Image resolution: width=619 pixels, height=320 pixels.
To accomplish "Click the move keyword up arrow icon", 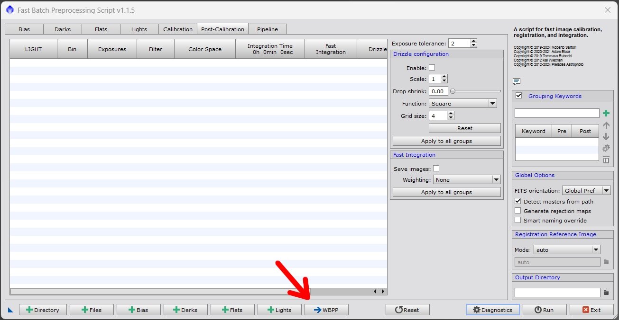I will click(x=606, y=125).
